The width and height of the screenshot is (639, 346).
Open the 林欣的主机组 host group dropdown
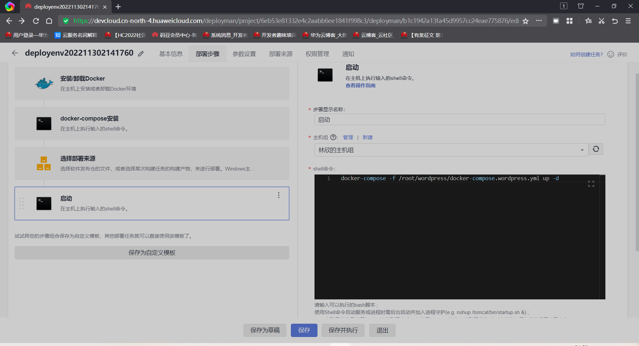coord(451,150)
